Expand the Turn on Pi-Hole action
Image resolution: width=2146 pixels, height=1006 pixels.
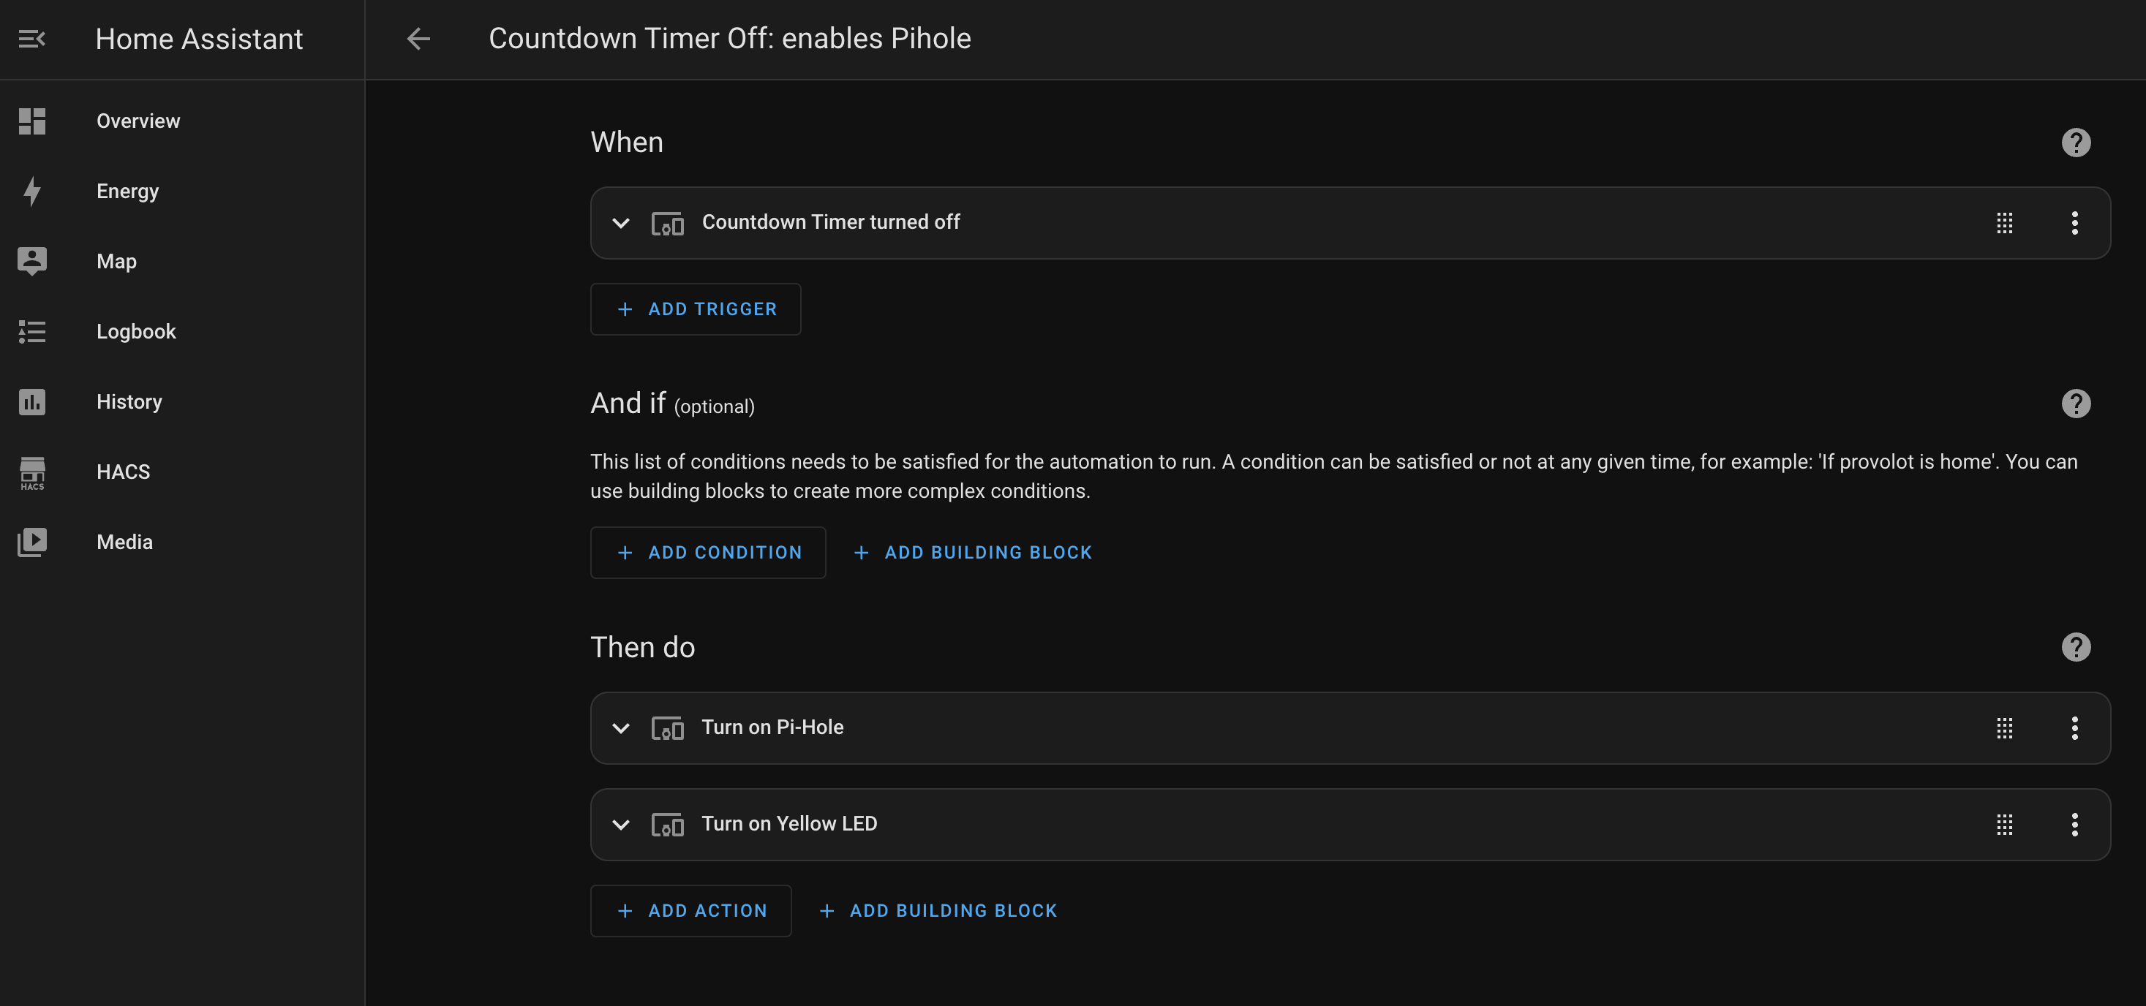[x=621, y=728]
